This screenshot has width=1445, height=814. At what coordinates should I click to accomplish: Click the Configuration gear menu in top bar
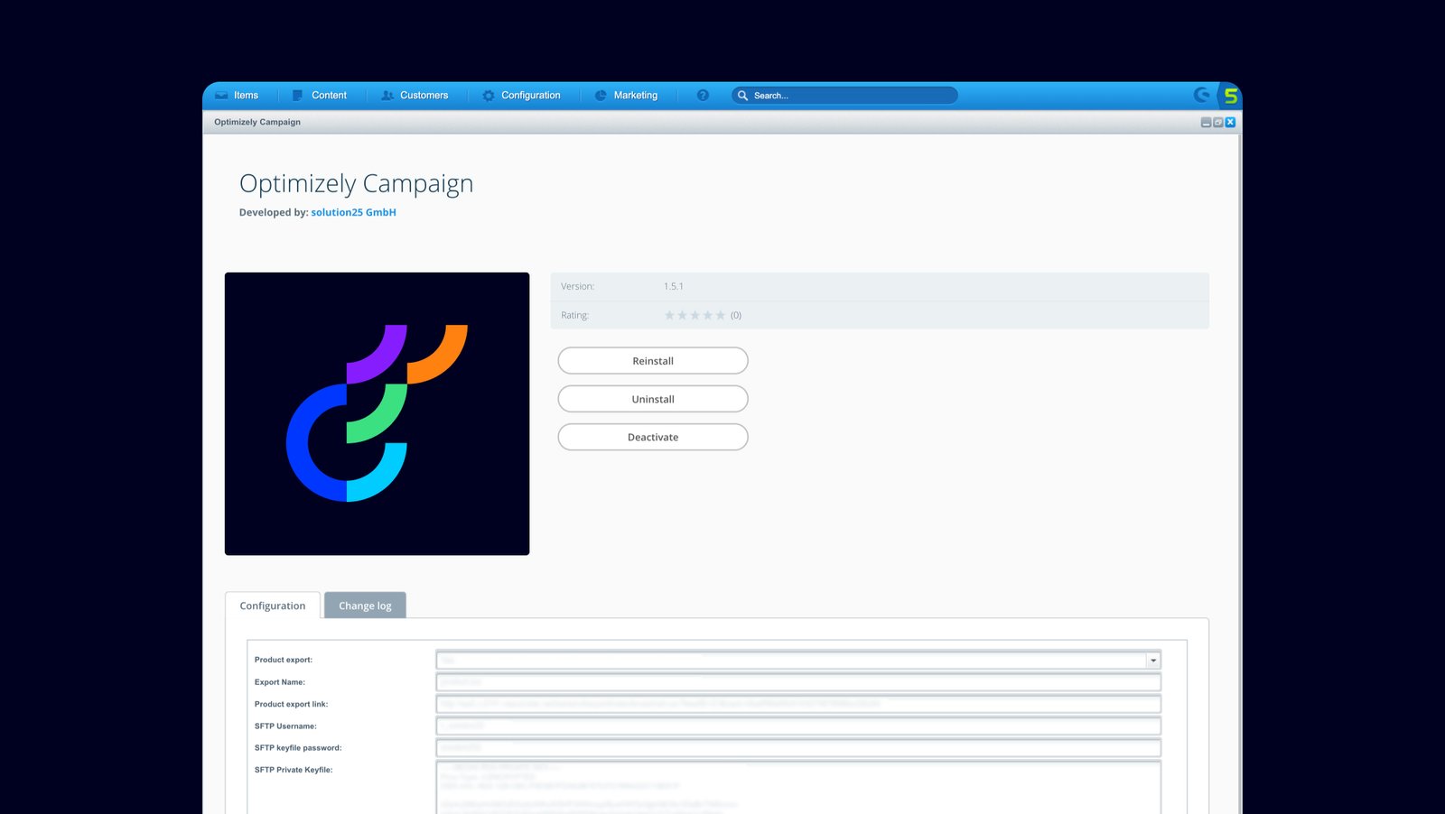click(521, 96)
